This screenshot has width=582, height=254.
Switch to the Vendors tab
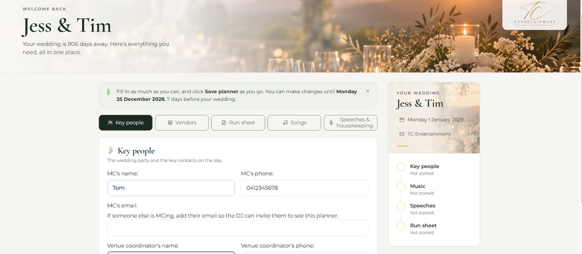182,123
